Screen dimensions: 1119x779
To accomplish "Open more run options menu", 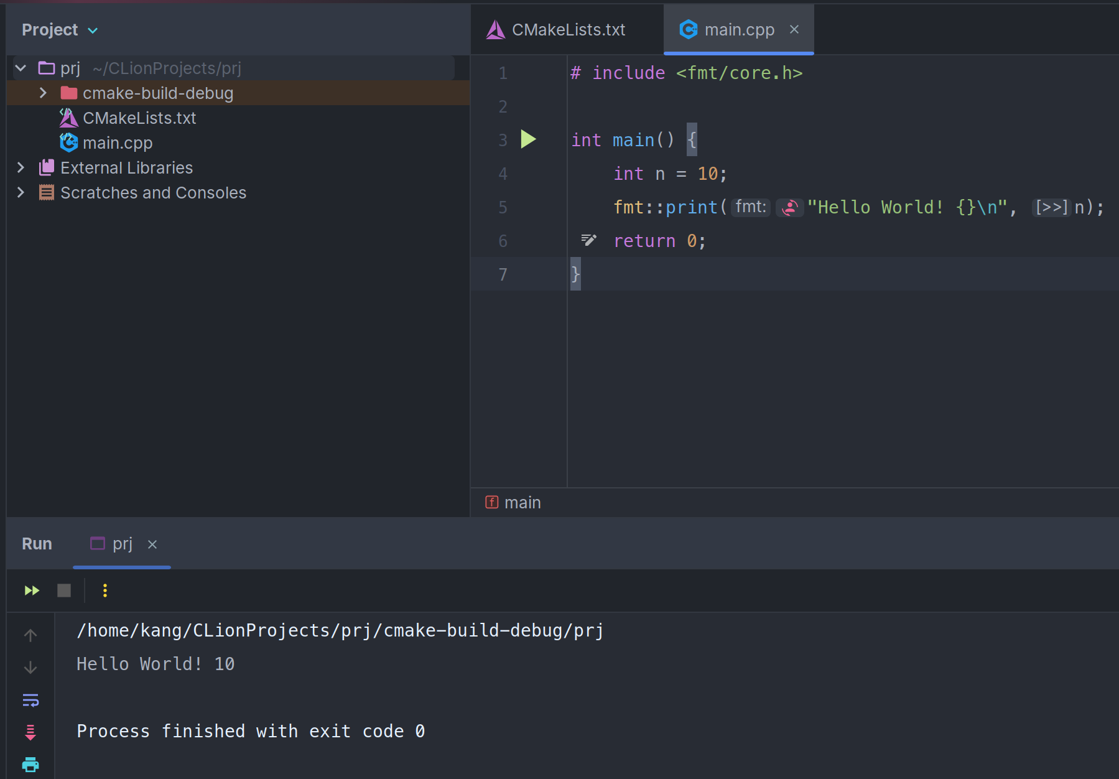I will tap(105, 590).
